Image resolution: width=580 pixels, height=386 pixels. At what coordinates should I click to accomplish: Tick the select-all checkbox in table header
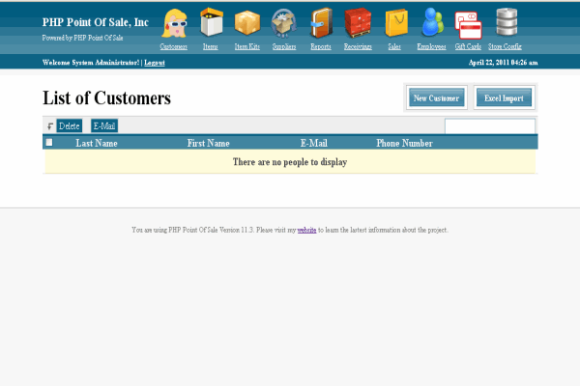[49, 142]
